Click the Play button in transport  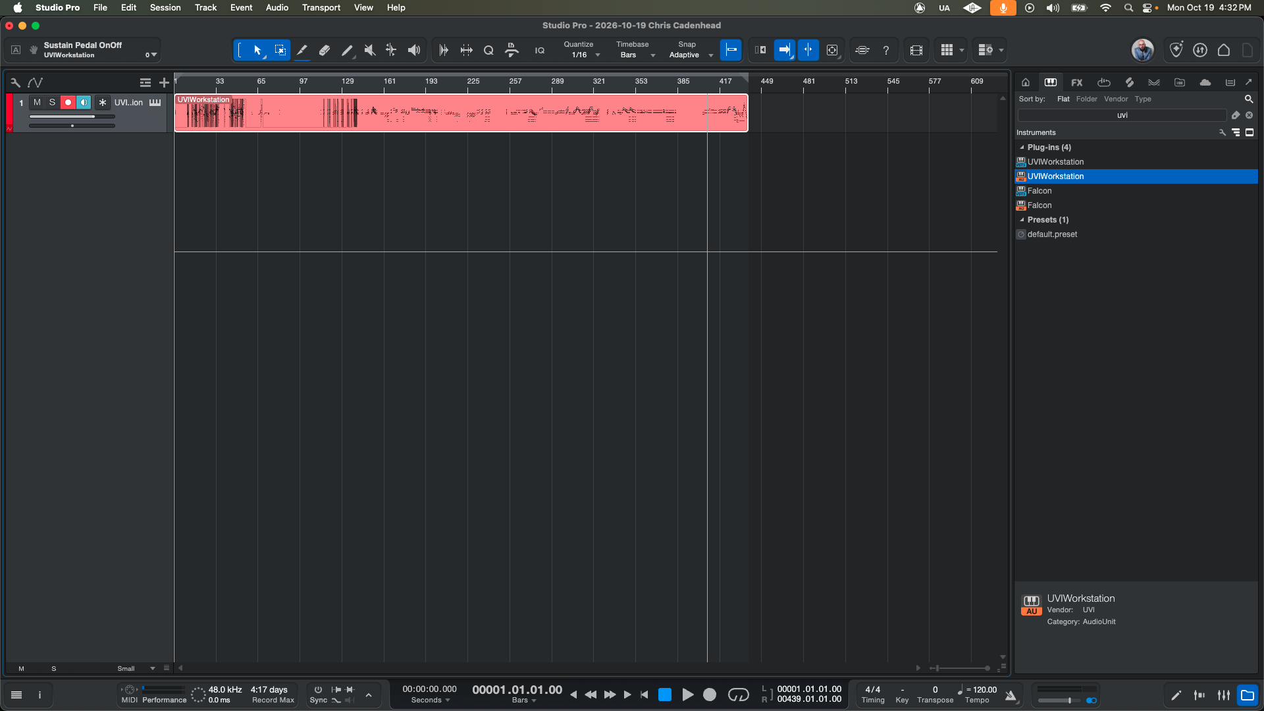coord(687,695)
